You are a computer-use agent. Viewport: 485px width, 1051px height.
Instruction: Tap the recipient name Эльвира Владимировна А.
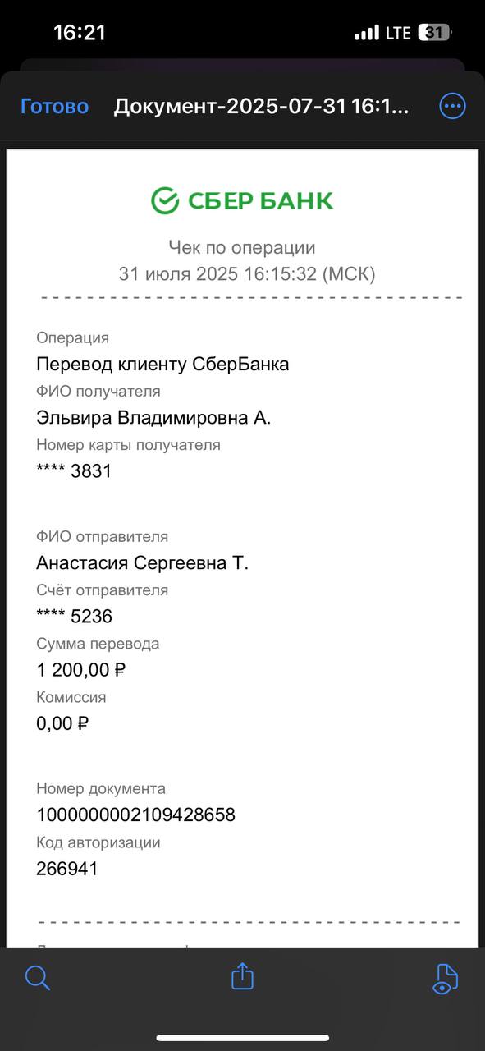153,417
